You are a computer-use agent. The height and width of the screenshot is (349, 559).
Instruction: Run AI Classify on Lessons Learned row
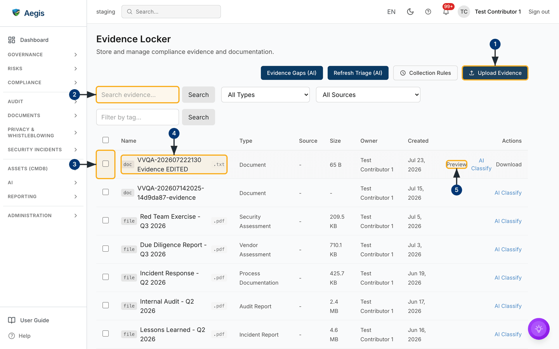[508, 334]
